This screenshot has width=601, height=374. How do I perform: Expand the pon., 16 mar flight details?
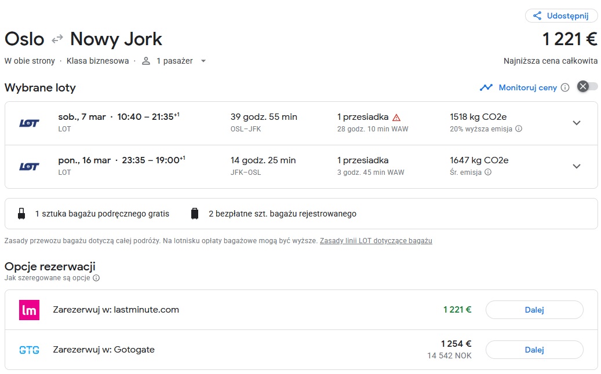[x=577, y=166]
